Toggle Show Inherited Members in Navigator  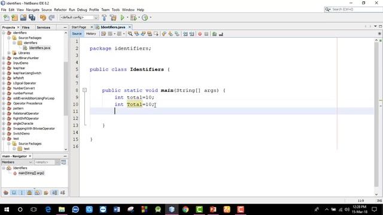[x=6, y=192]
